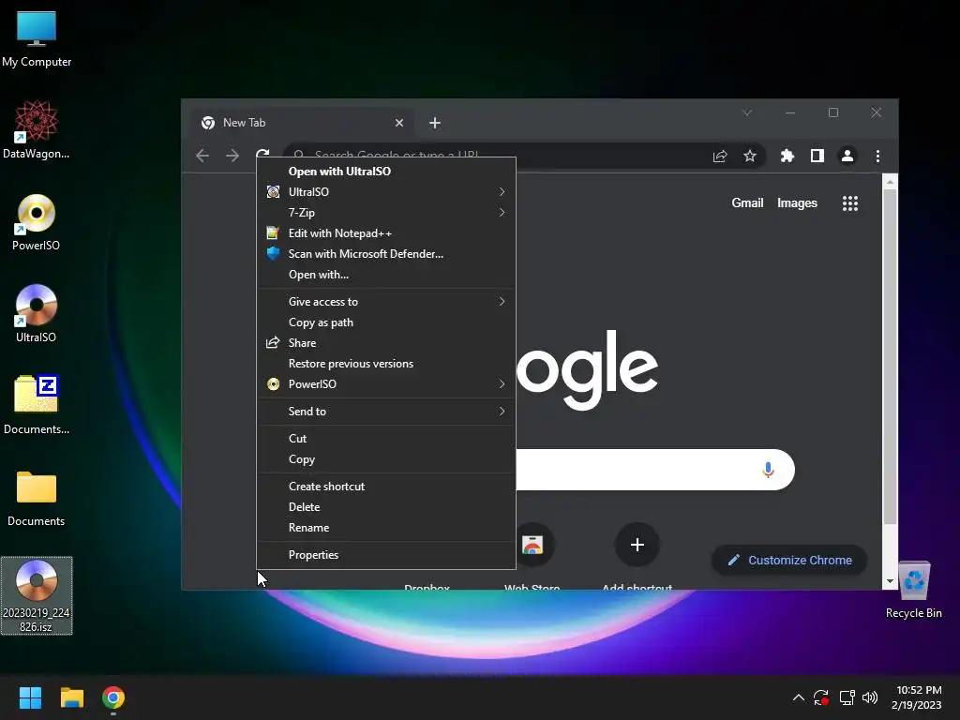Launch PowerISO desktop shortcut
The image size is (960, 720).
[x=37, y=222]
